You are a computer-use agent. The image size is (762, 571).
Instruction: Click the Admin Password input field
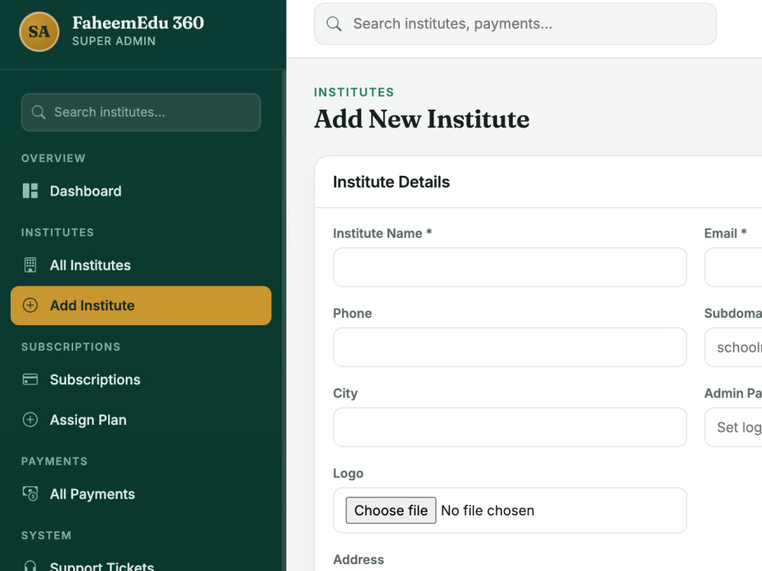(733, 427)
